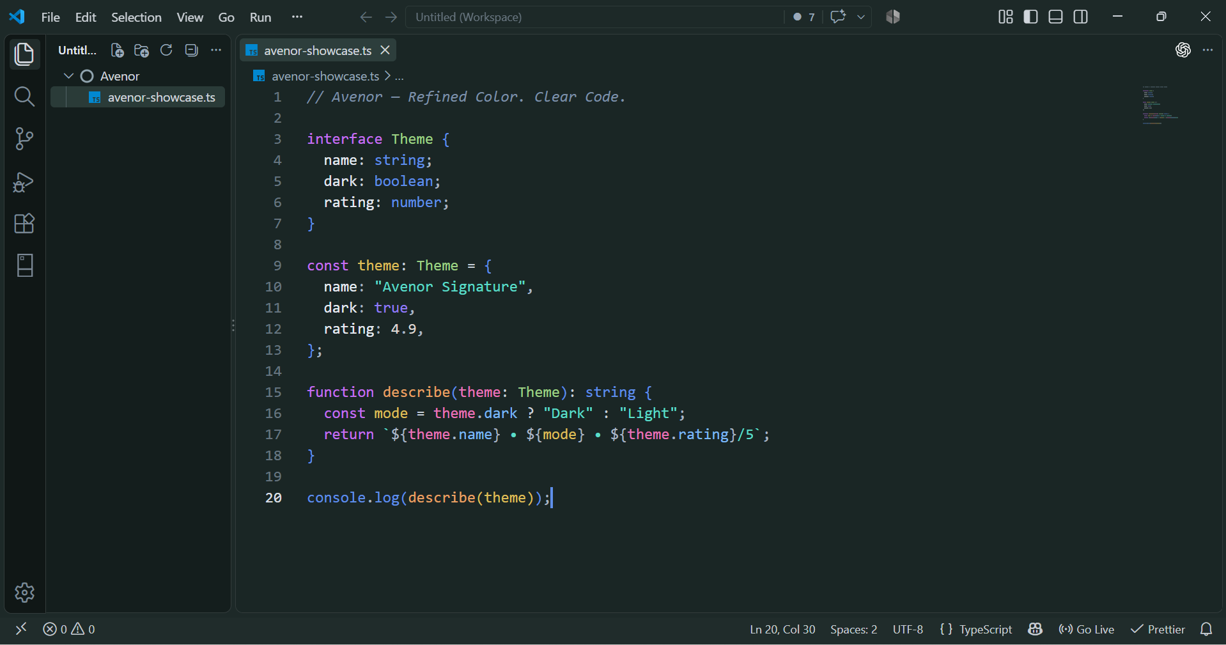Expand chat dropdown chevron in title bar

(x=861, y=17)
